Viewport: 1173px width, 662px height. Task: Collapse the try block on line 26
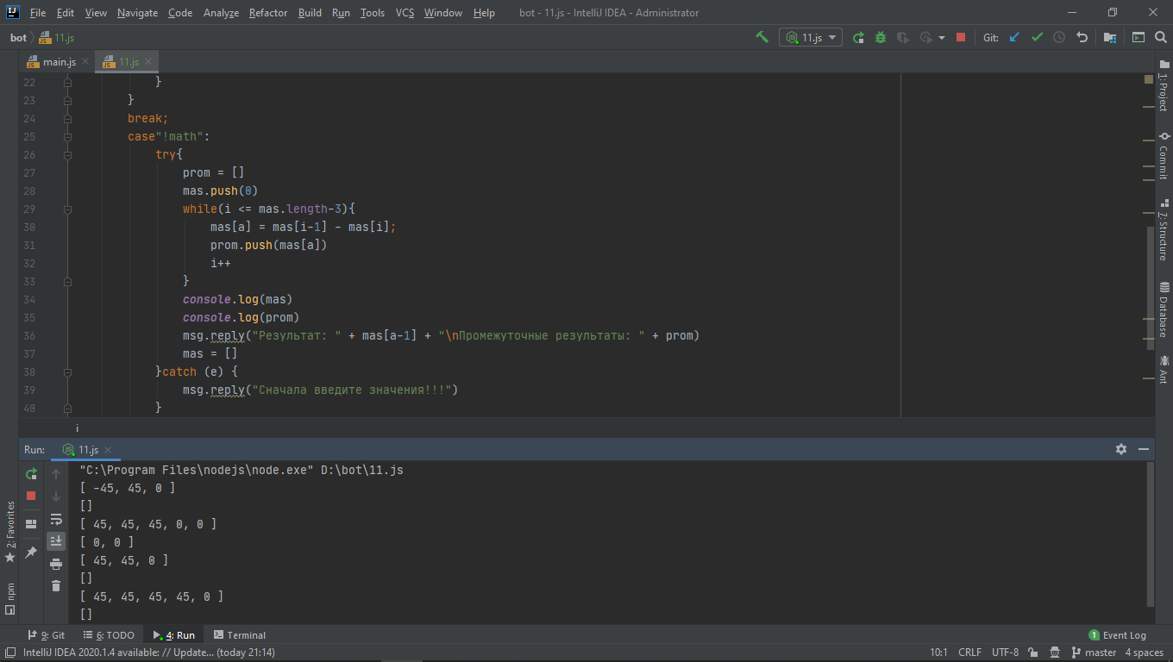(67, 154)
